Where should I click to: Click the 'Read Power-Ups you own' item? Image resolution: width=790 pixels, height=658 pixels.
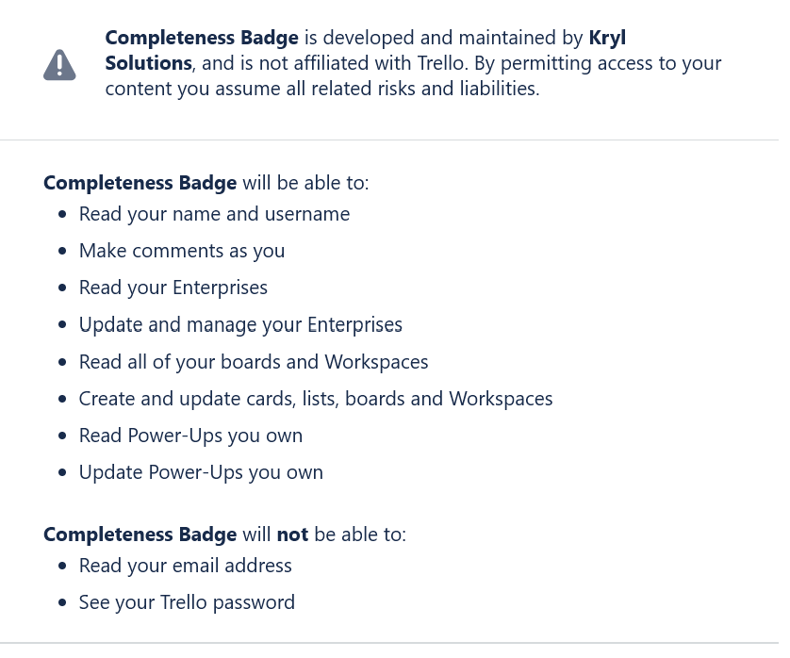tap(190, 436)
